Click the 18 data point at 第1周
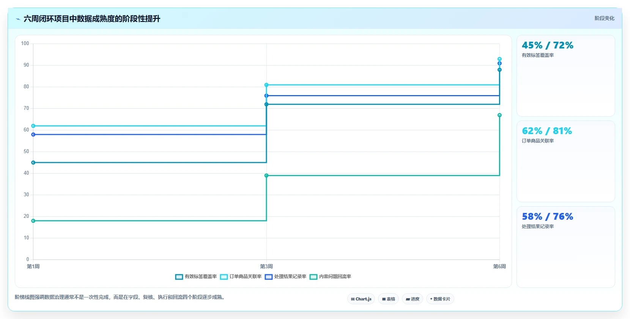The width and height of the screenshot is (630, 319). (33, 221)
